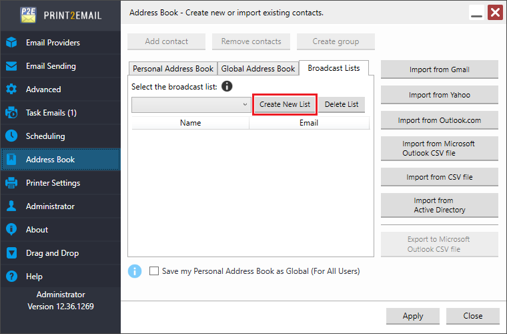Click Import from Active Directory

pos(440,205)
